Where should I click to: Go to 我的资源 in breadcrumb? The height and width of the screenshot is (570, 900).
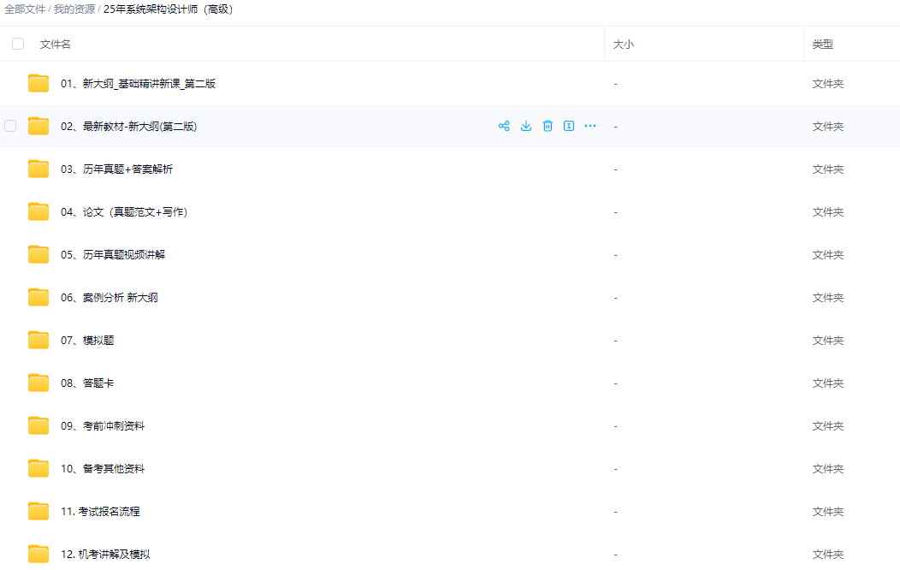point(74,9)
